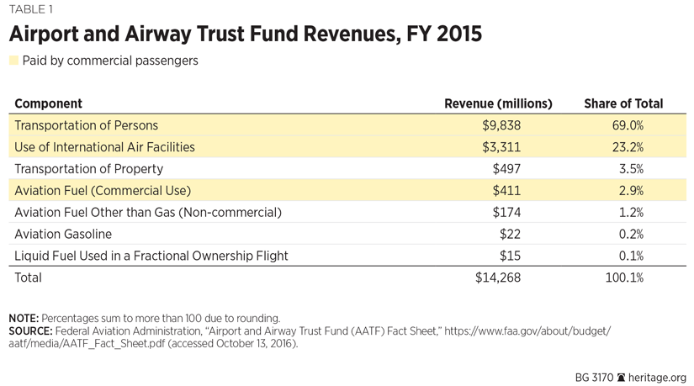Click Use of International Air Facilities row
Viewport: 694px width, 386px height.
click(104, 147)
